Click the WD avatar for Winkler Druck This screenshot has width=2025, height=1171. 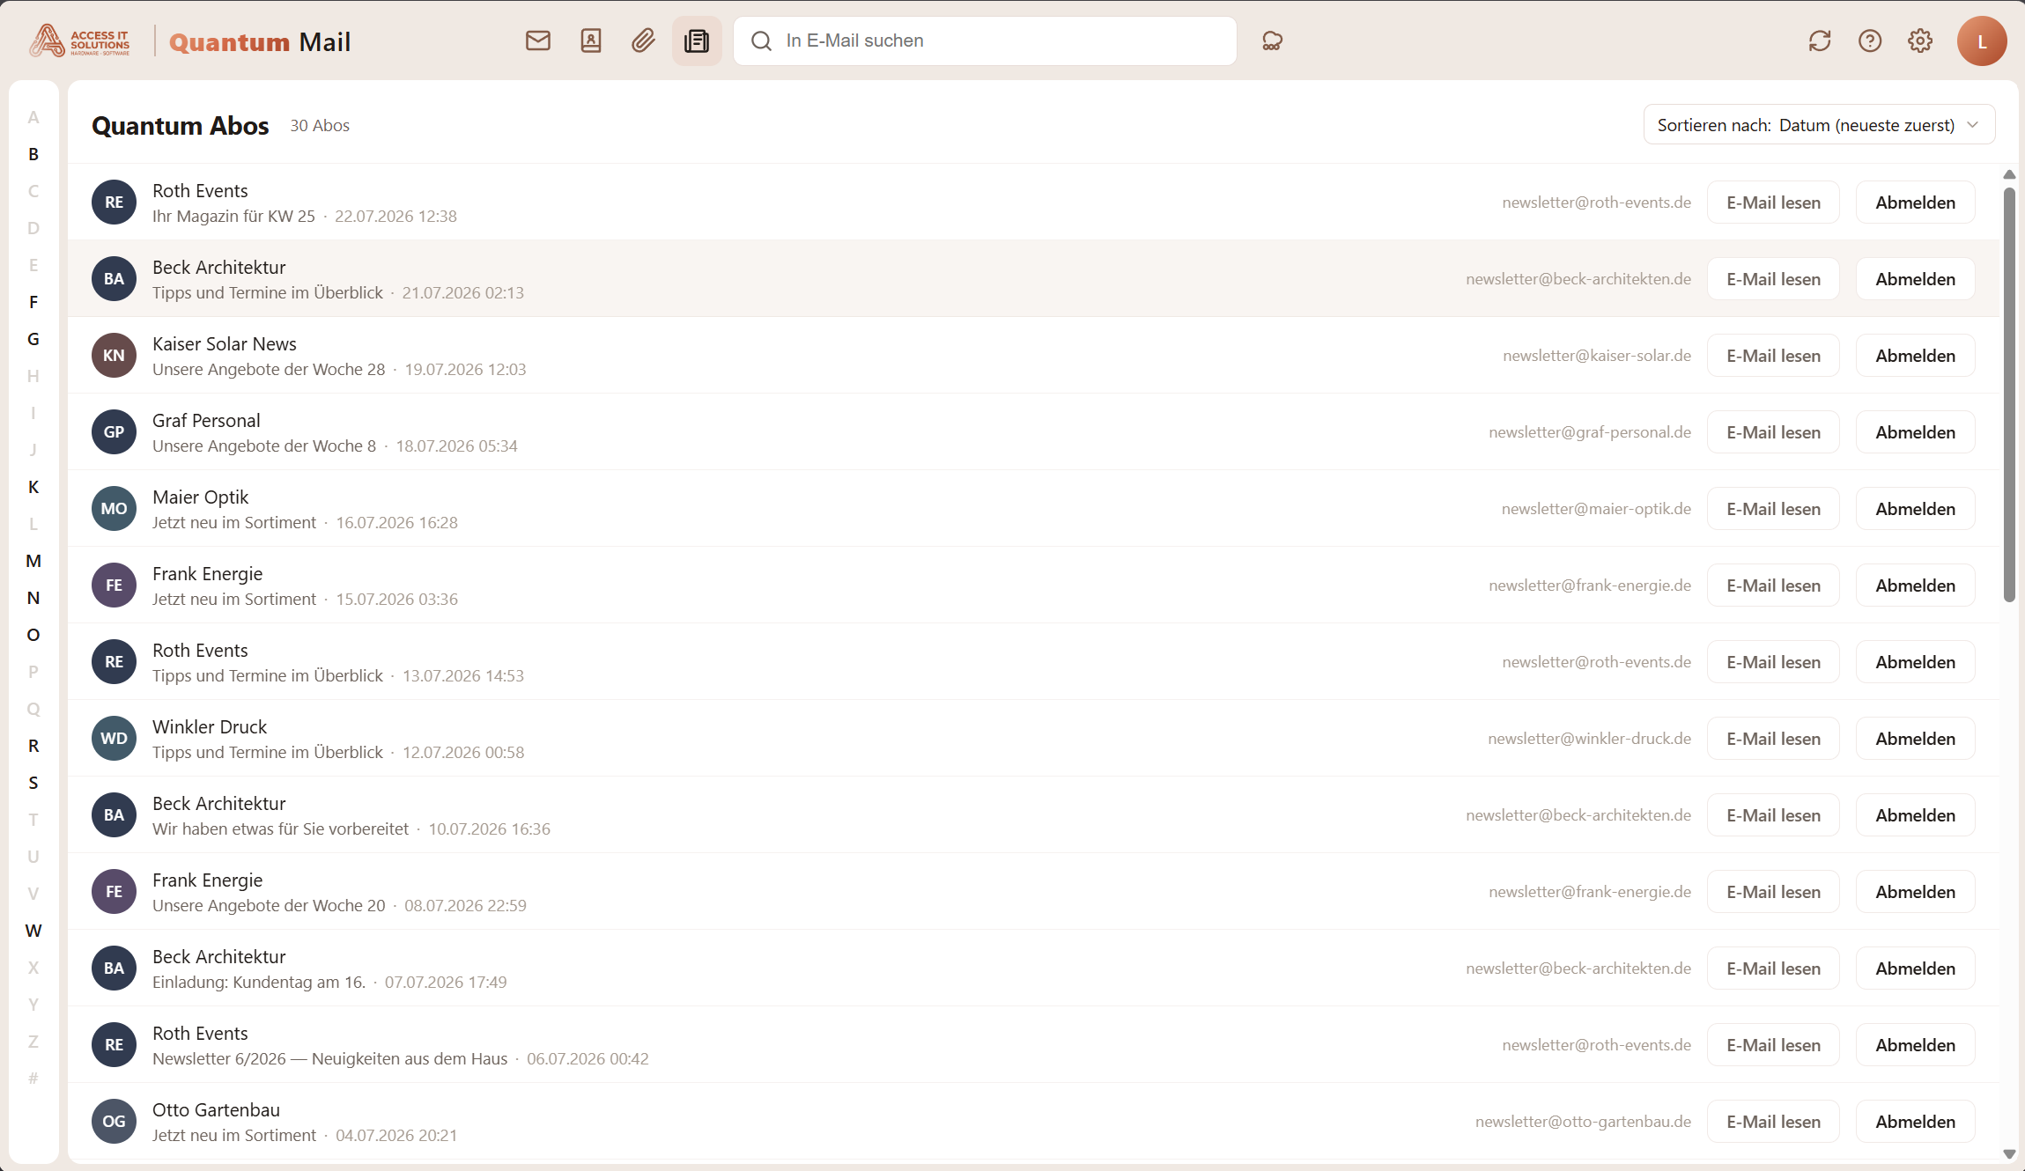click(x=114, y=739)
